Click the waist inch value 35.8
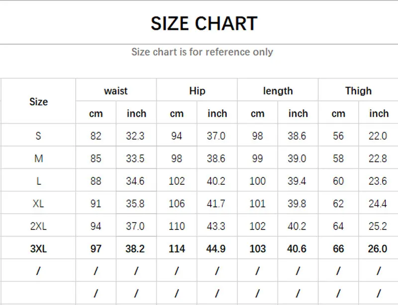The image size is (398, 305). pos(135,204)
